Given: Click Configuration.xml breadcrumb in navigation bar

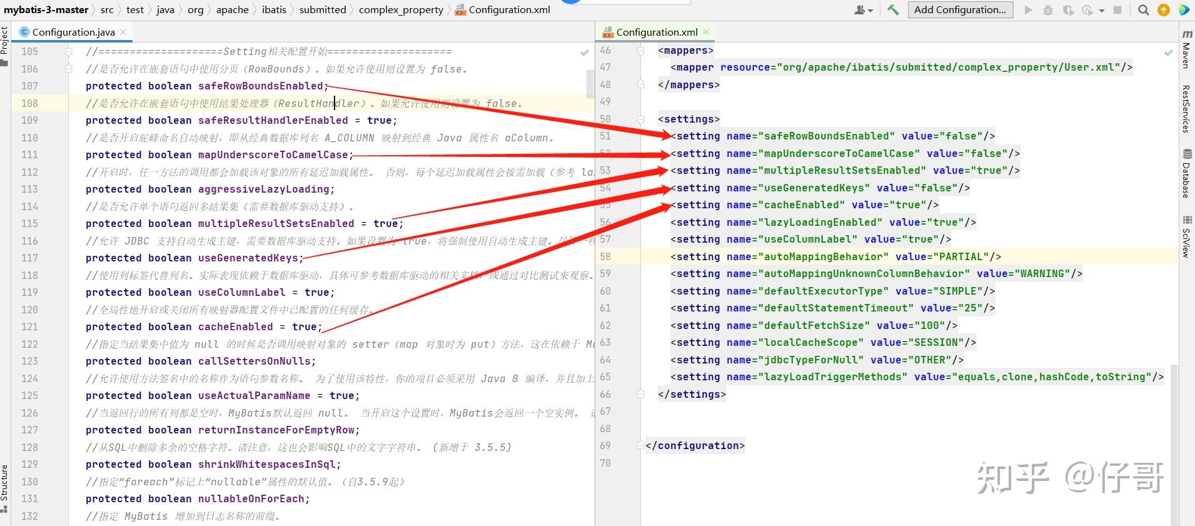Looking at the screenshot, I should tap(503, 9).
